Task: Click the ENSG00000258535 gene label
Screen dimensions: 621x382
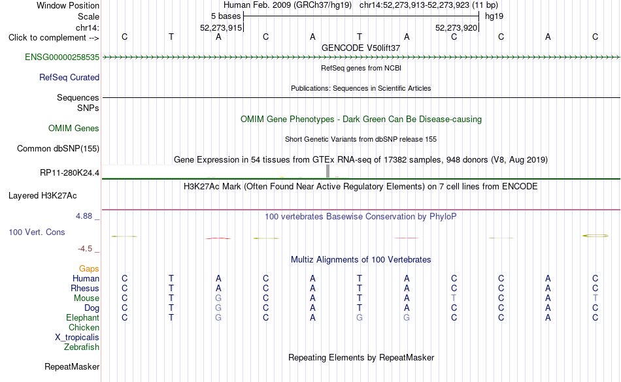Action: point(62,57)
